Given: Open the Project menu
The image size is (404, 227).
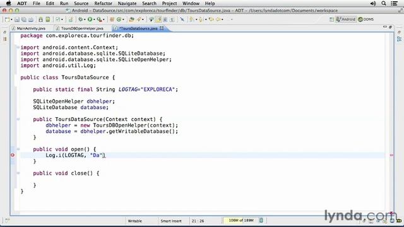Looking at the screenshot, I should click(x=169, y=3).
